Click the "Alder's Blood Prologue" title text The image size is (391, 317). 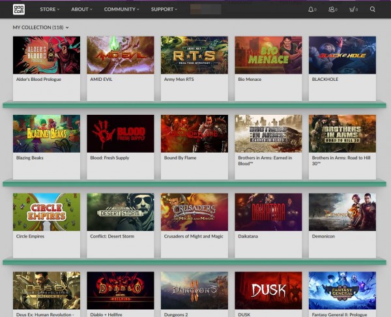coord(38,80)
